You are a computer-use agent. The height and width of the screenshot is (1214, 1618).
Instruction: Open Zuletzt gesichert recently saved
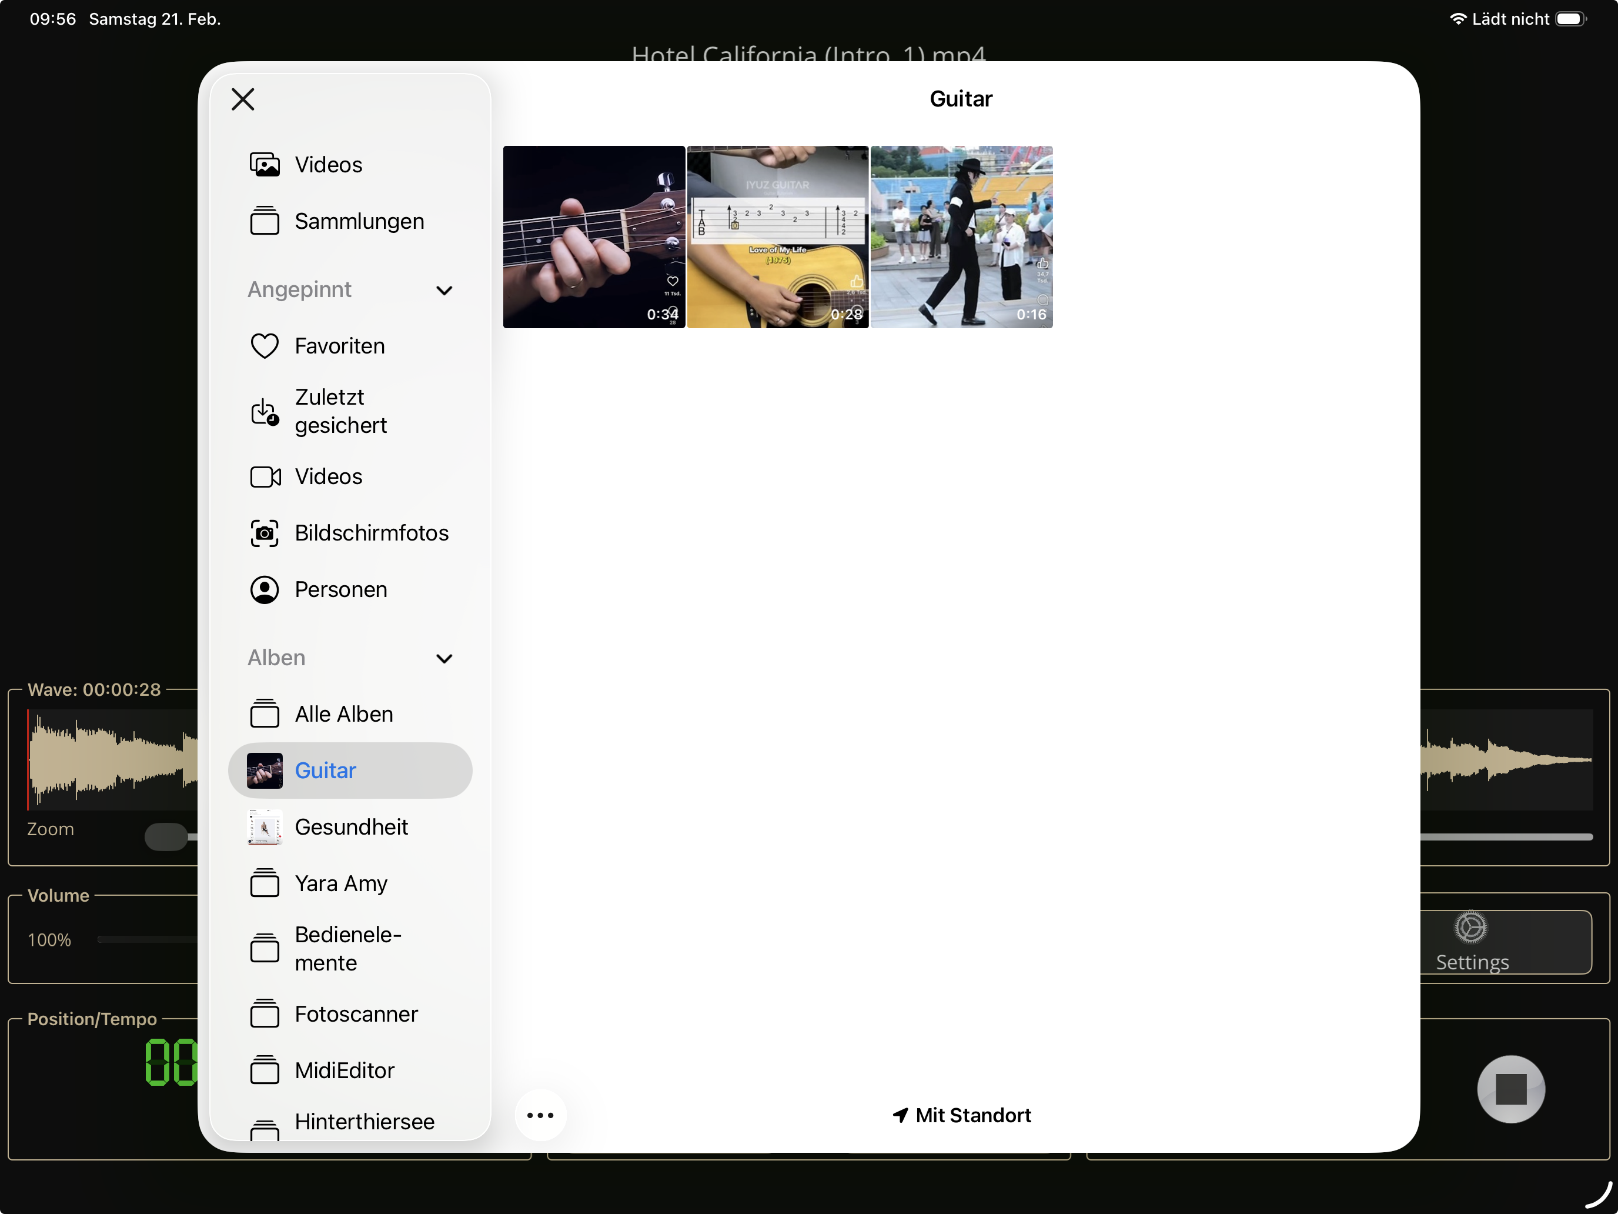340,411
